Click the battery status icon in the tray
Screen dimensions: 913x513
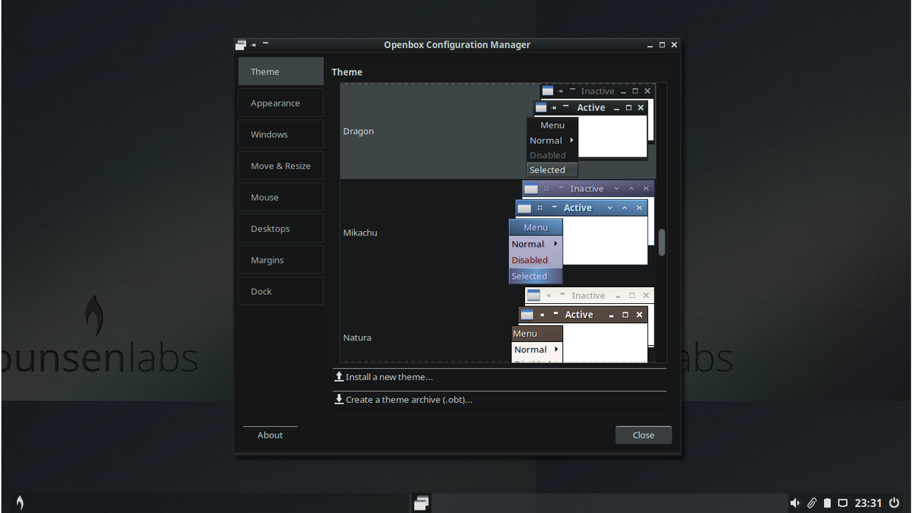[826, 502]
